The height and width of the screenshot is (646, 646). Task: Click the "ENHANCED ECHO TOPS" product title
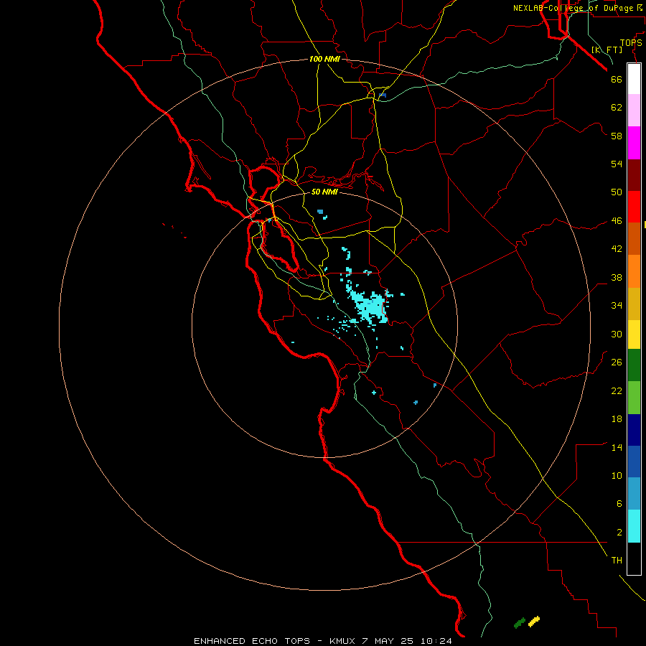(x=252, y=641)
